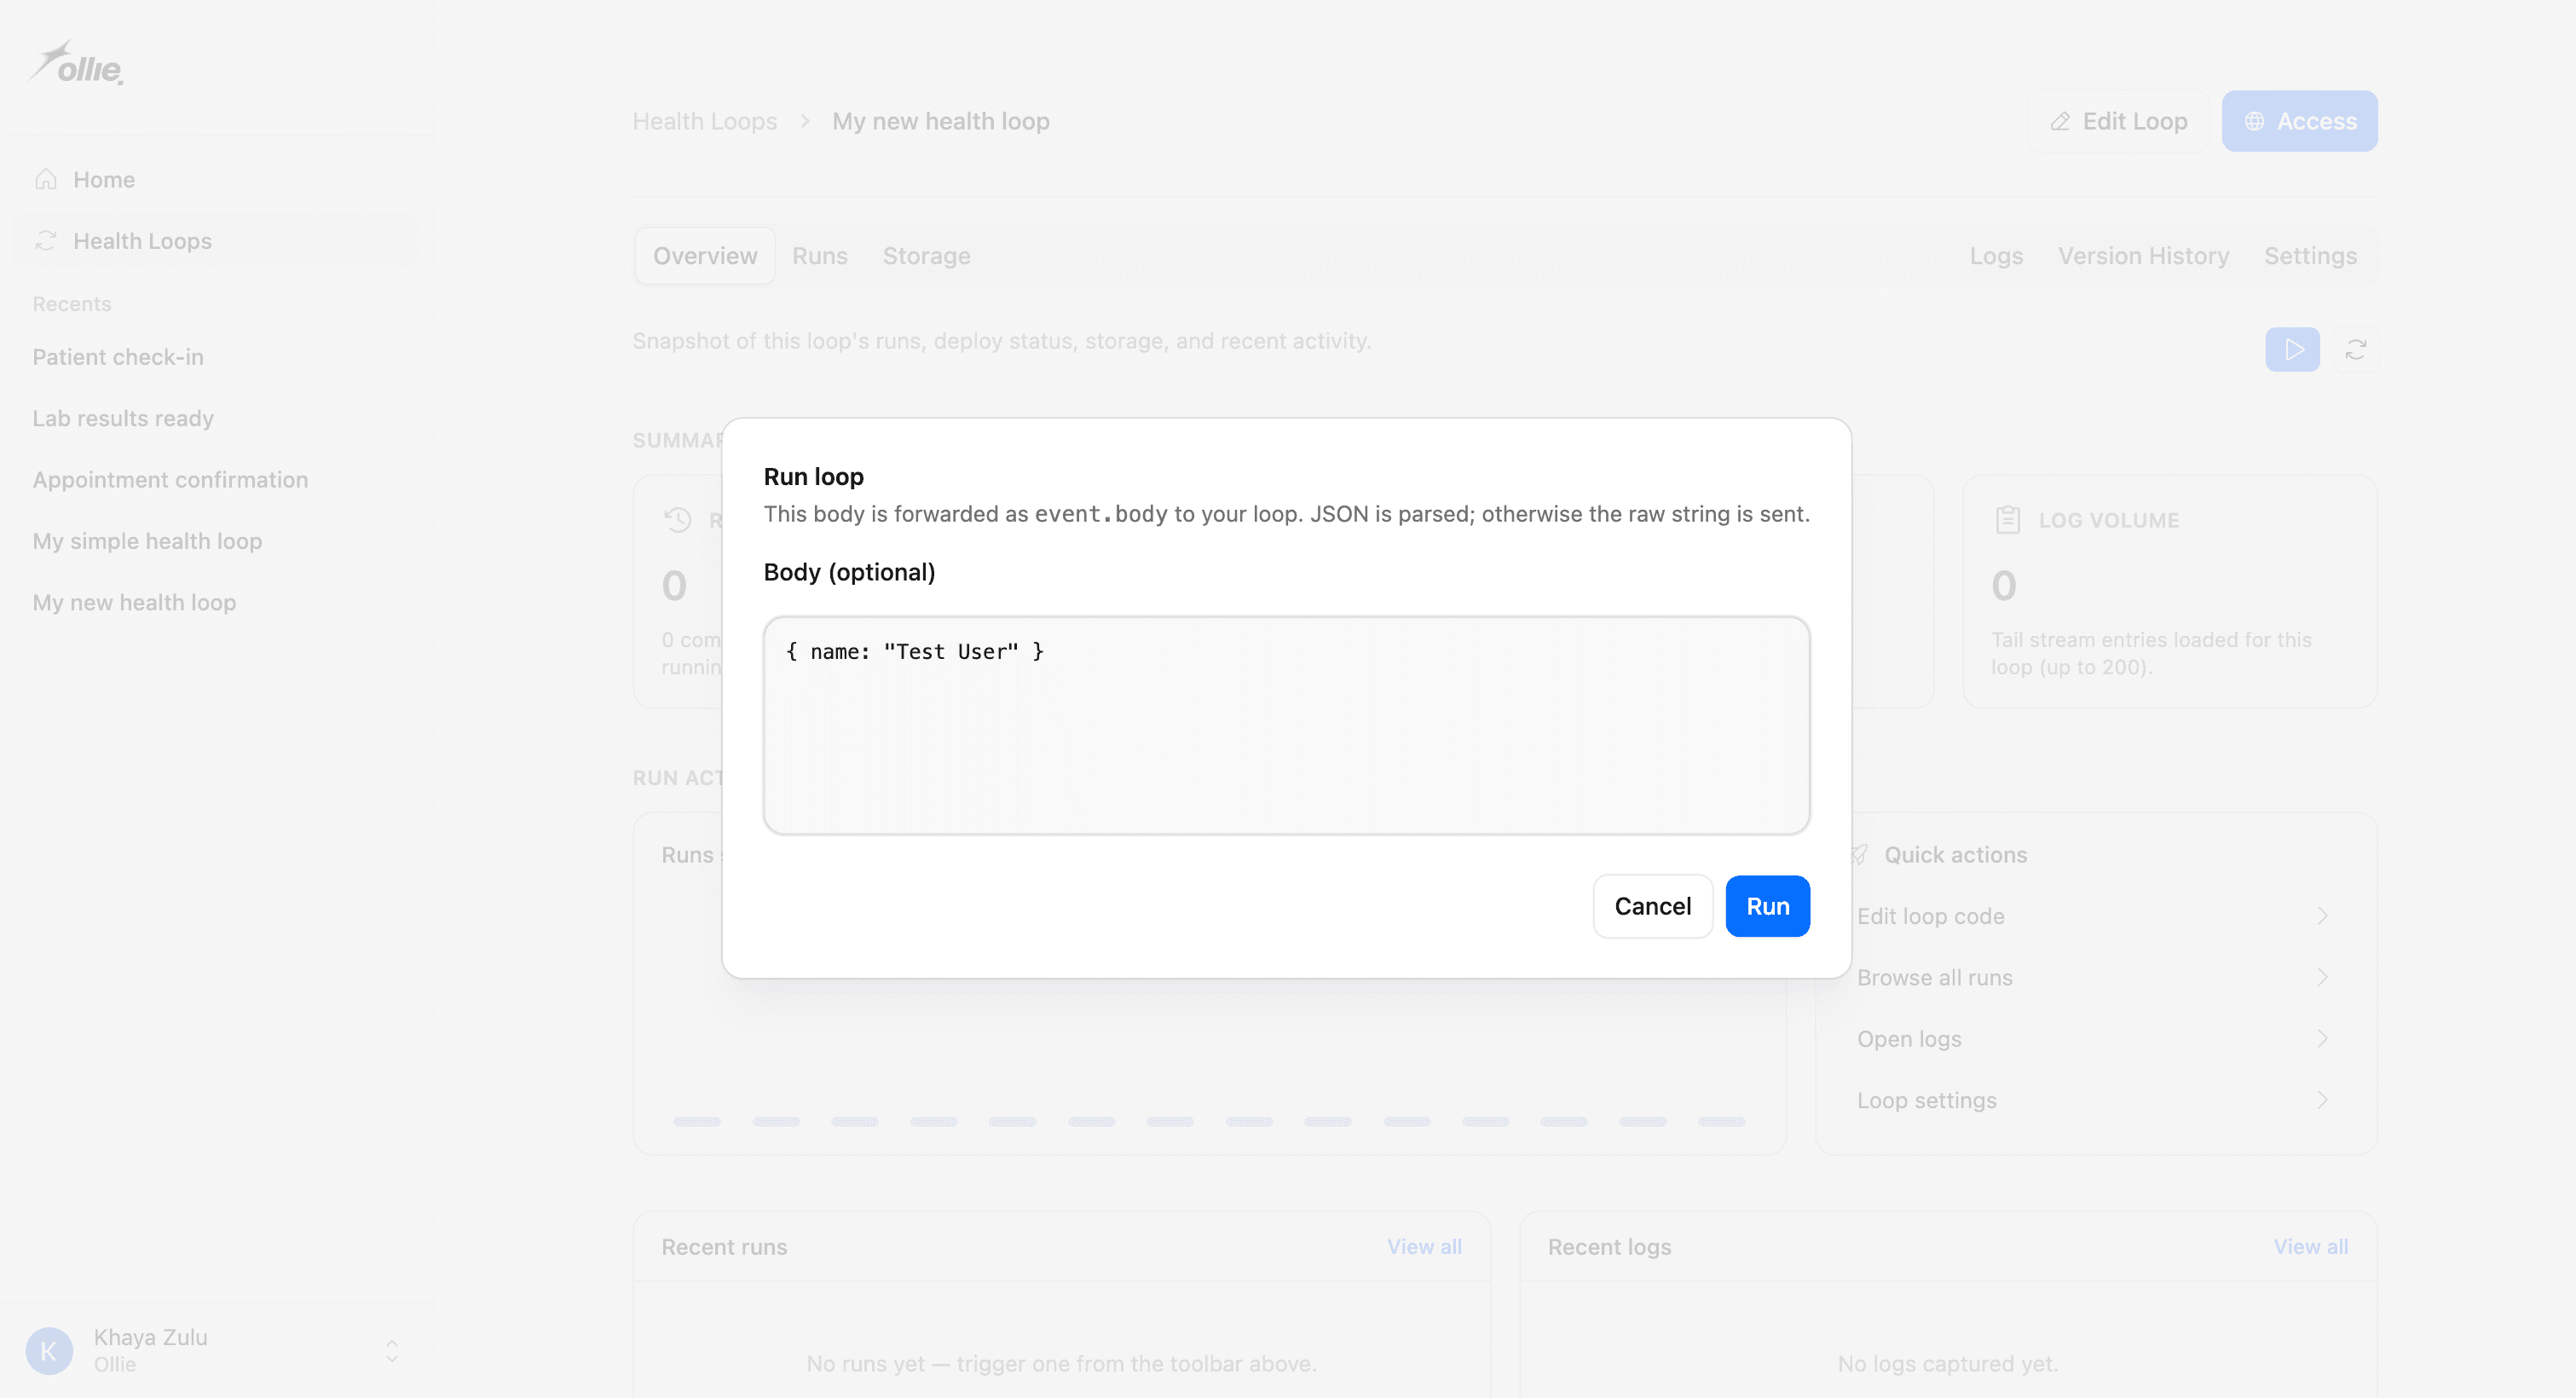Viewport: 2576px width, 1398px height.
Task: Click the Home house icon
Action: 46,179
